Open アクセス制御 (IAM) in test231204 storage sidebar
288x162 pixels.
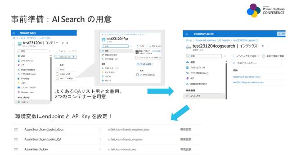[x=28, y=74]
